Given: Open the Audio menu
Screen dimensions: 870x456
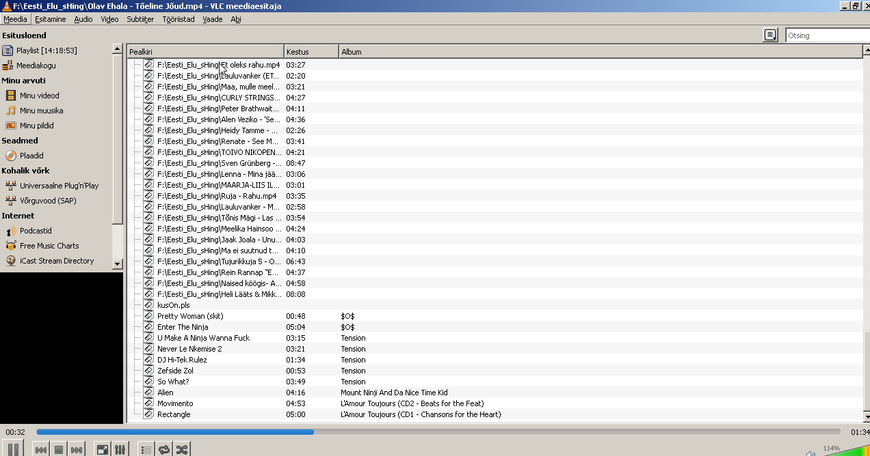Looking at the screenshot, I should pos(83,19).
